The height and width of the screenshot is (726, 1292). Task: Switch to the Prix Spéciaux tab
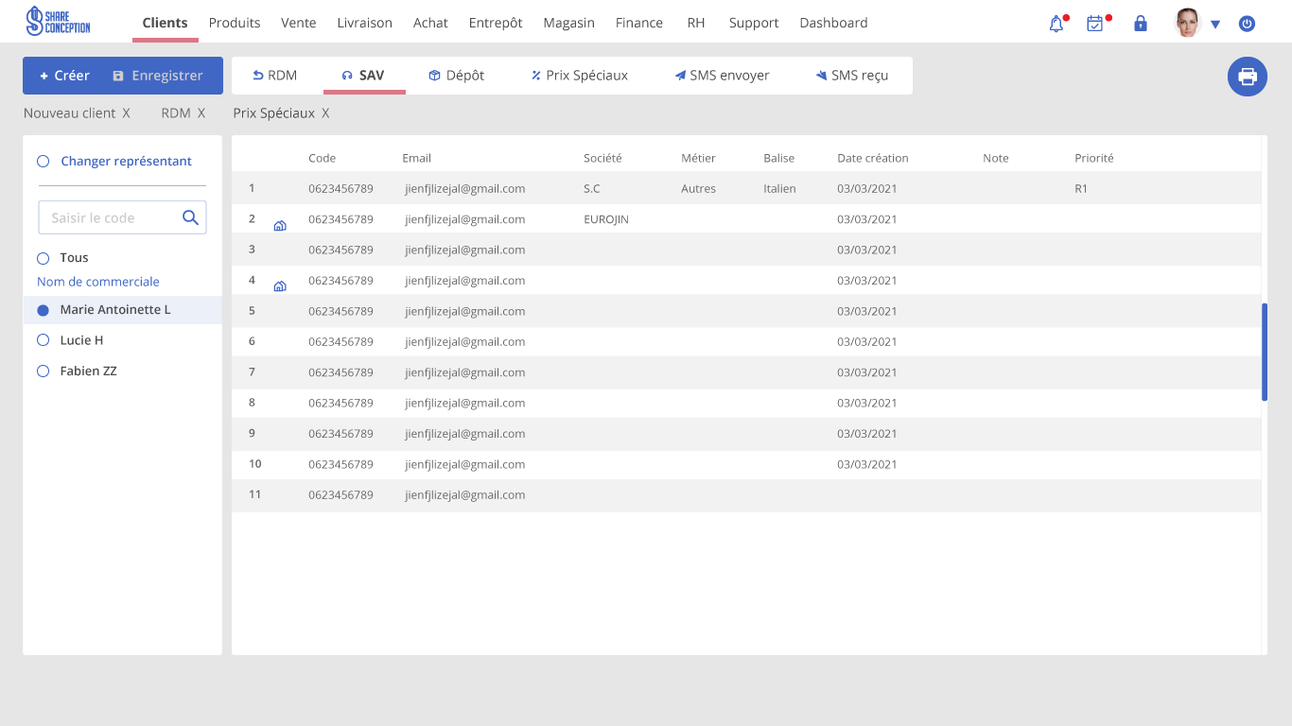(579, 76)
